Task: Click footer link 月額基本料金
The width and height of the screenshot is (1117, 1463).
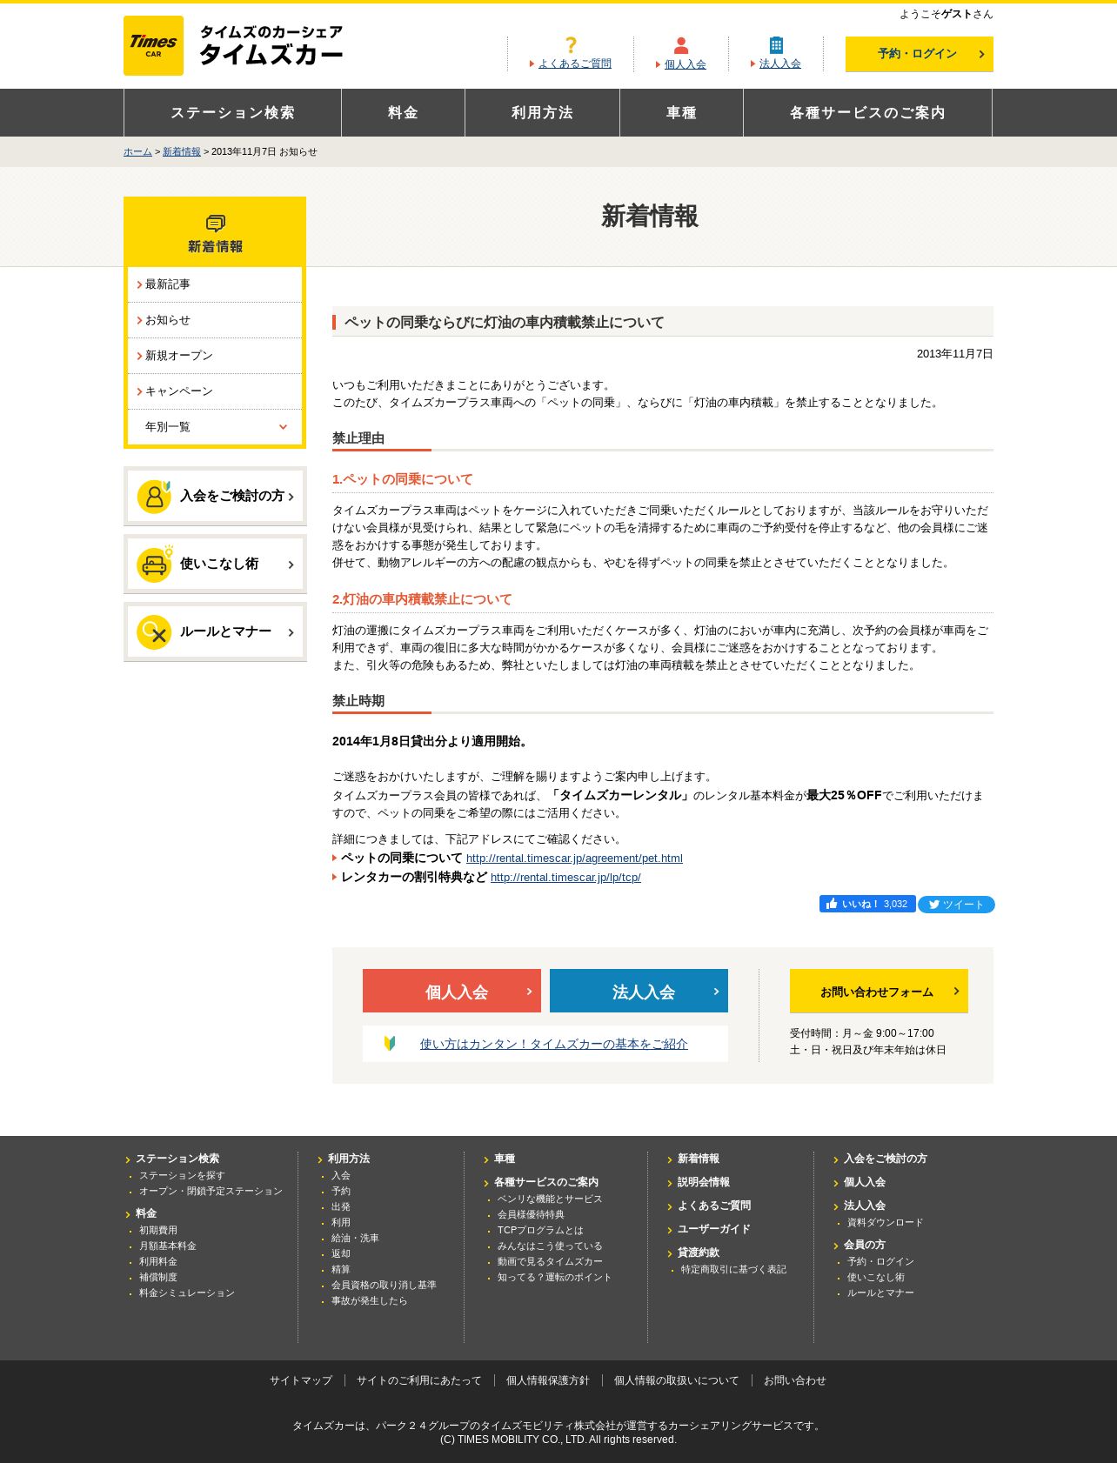Action: (x=168, y=1246)
